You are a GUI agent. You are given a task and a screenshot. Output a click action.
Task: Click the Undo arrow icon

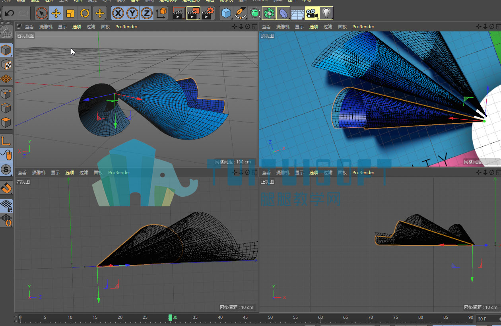[9, 13]
